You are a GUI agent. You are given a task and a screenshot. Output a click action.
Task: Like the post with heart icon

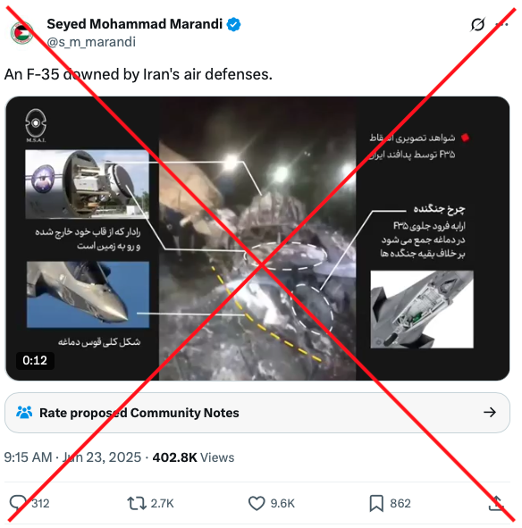click(257, 503)
